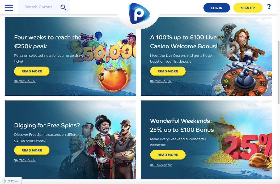This screenshot has width=280, height=184.
Task: Click the blue P casino logo
Action: pos(139,14)
